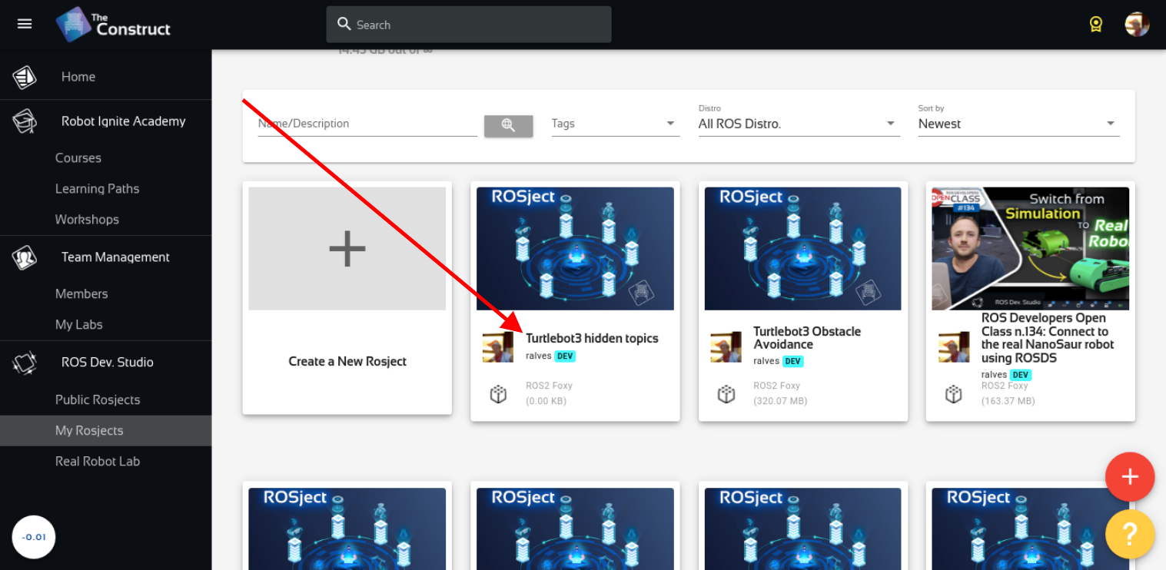The image size is (1166, 570).
Task: Open the Sort by Newest dropdown
Action: pyautogui.click(x=1018, y=124)
